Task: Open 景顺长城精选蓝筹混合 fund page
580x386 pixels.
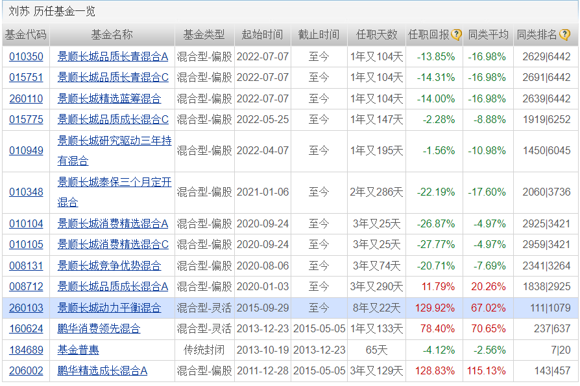Action: click(109, 98)
